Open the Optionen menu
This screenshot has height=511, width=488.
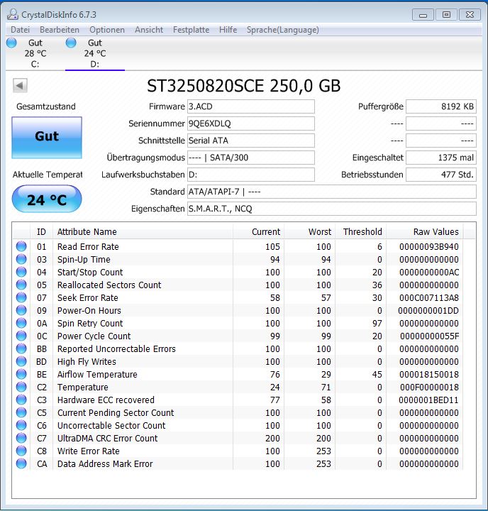[107, 30]
